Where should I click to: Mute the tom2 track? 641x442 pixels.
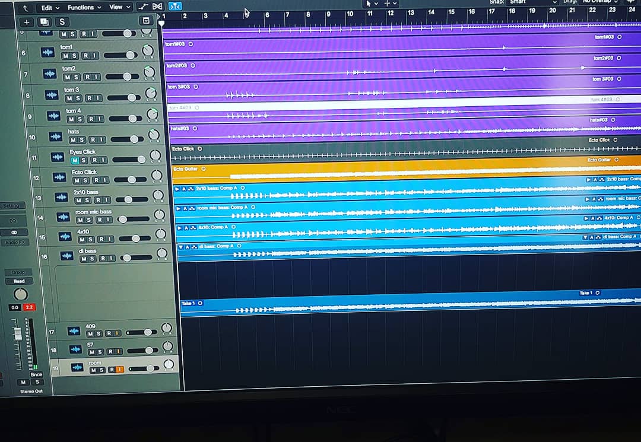67,77
